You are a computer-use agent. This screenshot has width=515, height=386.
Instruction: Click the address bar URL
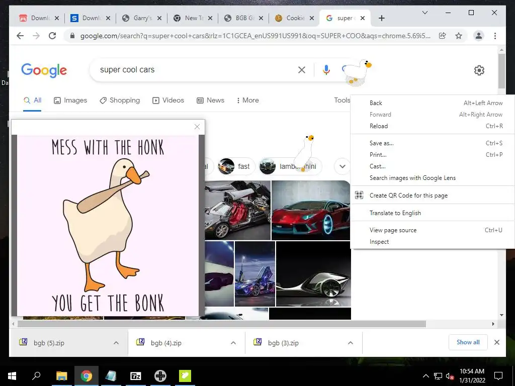255,36
